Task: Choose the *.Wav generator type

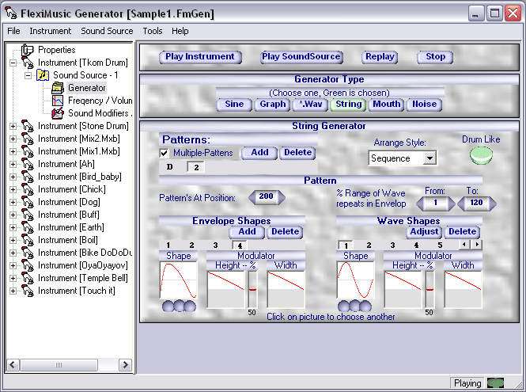Action: (311, 104)
